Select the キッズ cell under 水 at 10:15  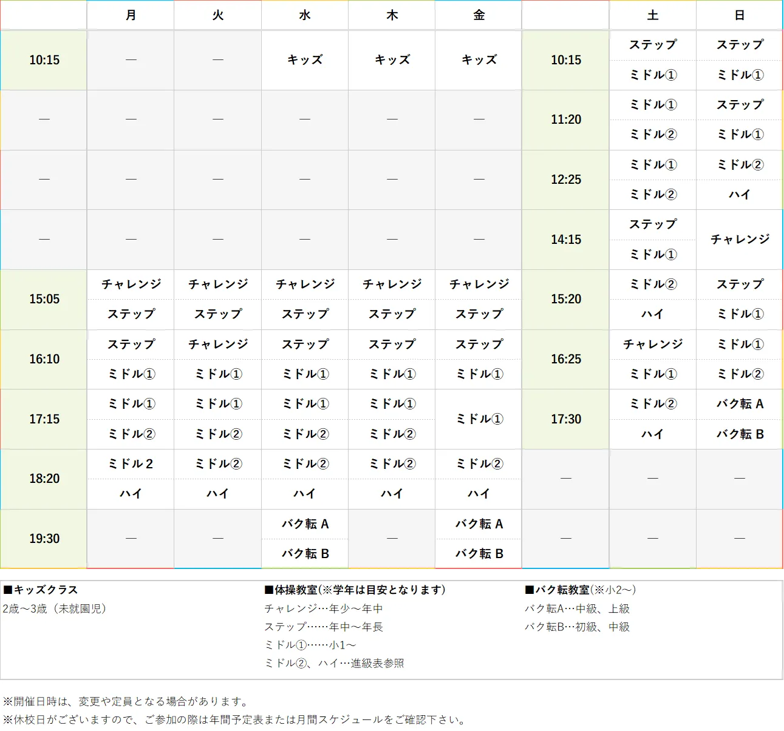coord(304,60)
